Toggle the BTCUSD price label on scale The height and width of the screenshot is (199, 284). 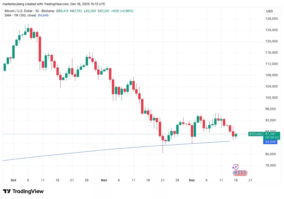[x=256, y=134]
